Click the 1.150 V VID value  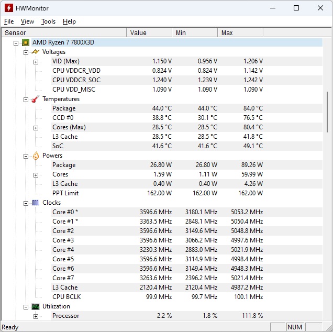tap(162, 61)
